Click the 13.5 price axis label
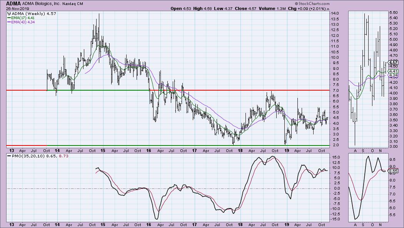This screenshot has height=228, width=404. pyautogui.click(x=335, y=19)
